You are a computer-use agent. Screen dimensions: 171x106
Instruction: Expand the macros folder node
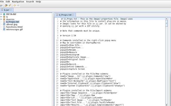[x=1, y=19]
